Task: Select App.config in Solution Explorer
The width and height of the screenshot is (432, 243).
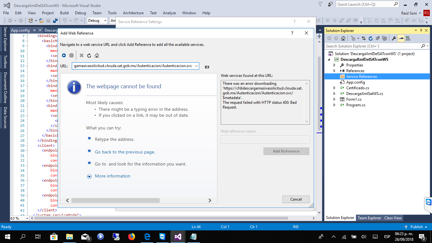Action: point(355,82)
